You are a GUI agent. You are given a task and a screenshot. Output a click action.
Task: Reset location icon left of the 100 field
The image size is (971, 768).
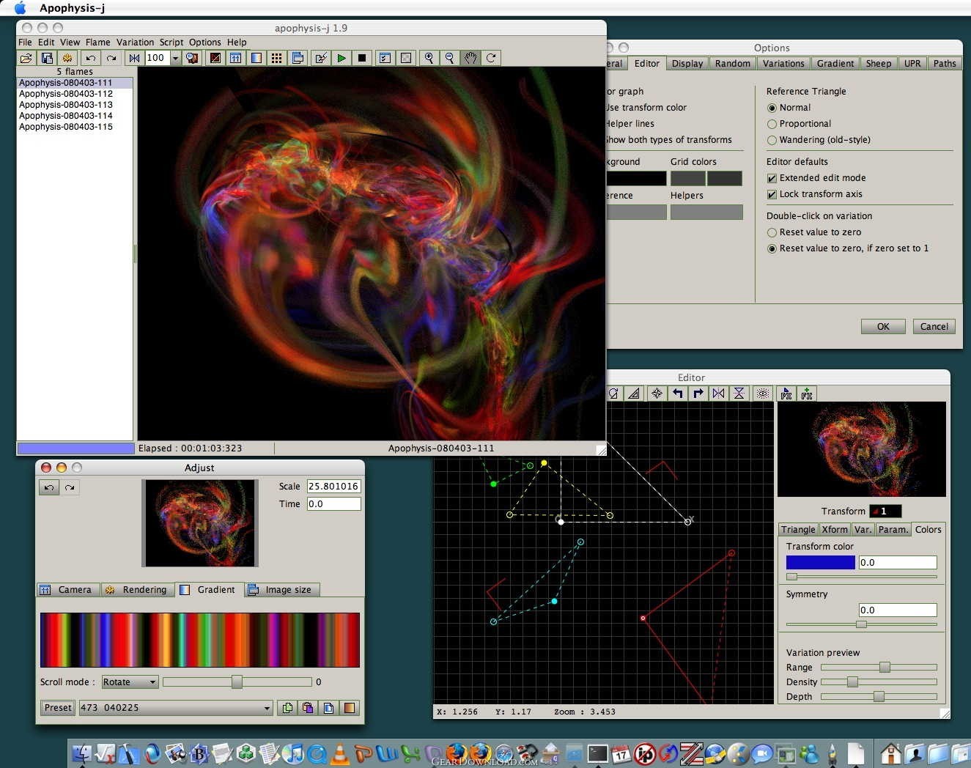[x=134, y=58]
